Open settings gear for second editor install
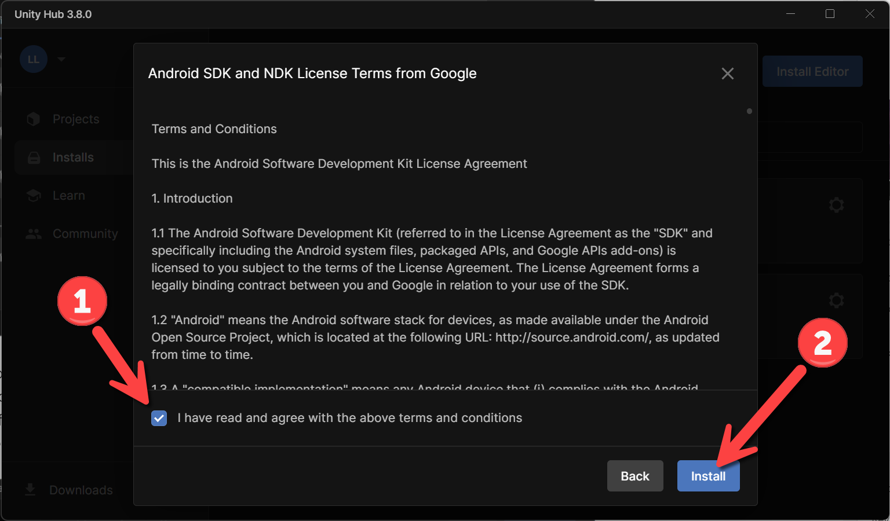Viewport: 890px width, 521px height. point(836,300)
